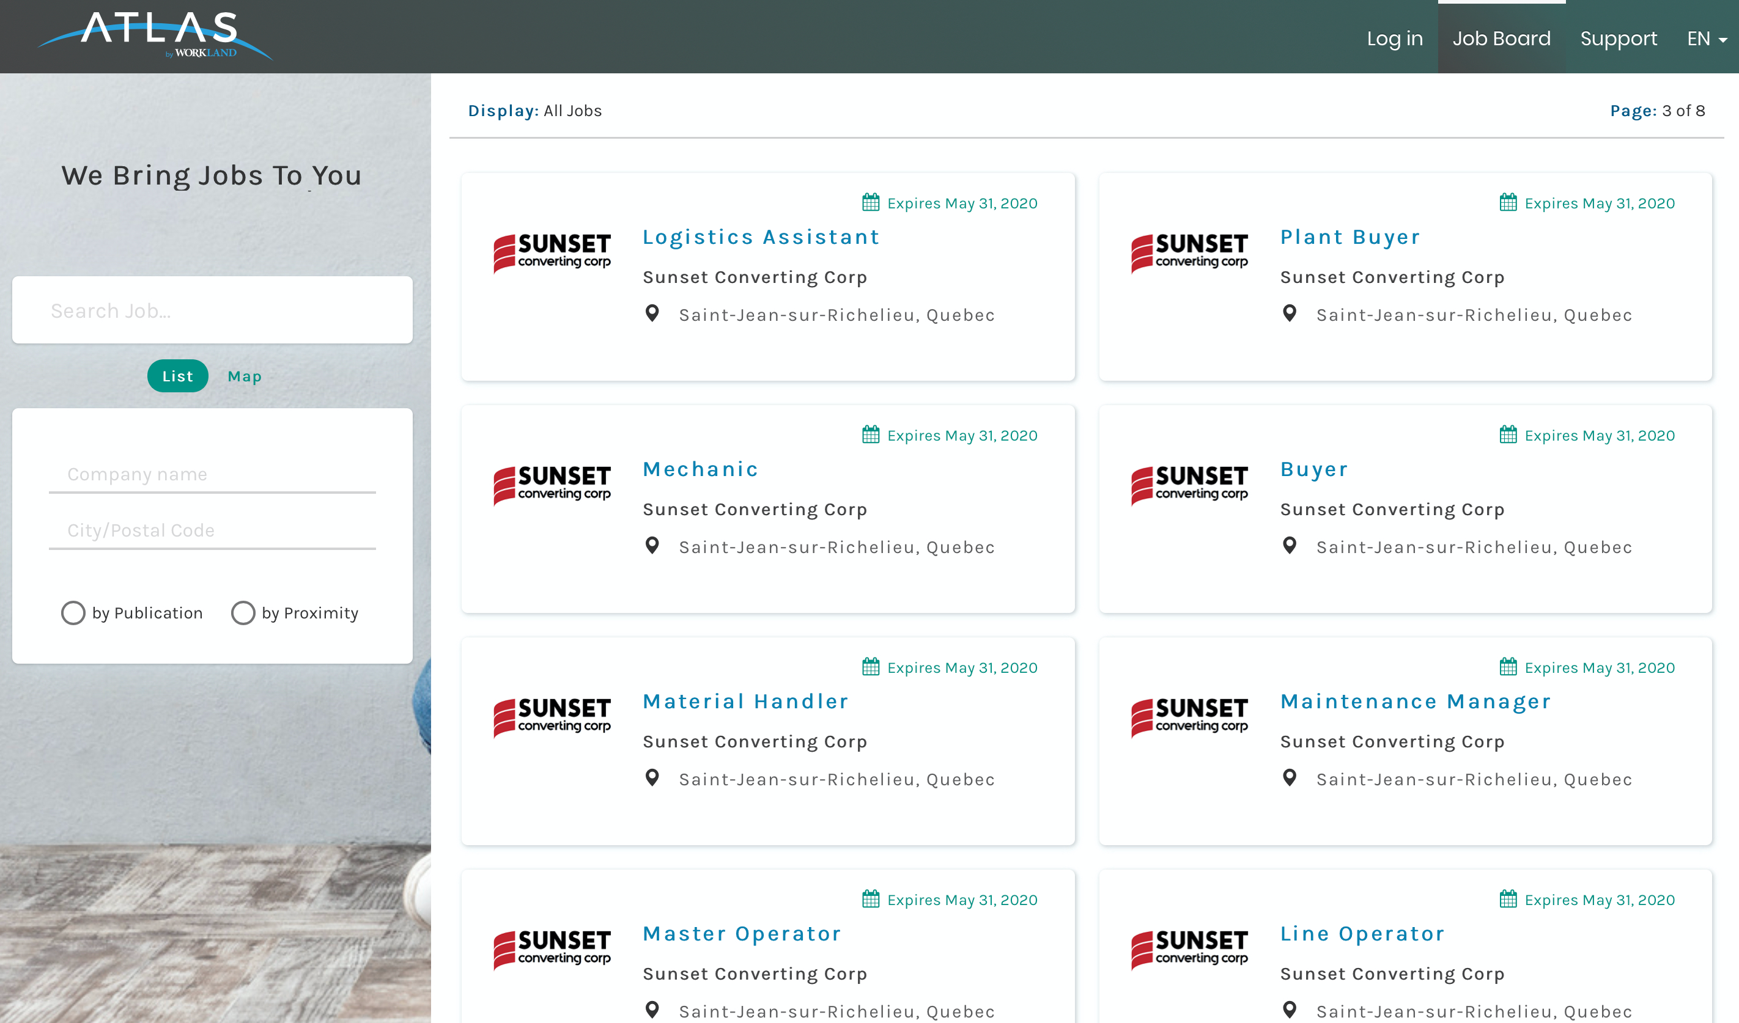Open the Support page
Viewport: 1739px width, 1023px height.
(x=1618, y=38)
